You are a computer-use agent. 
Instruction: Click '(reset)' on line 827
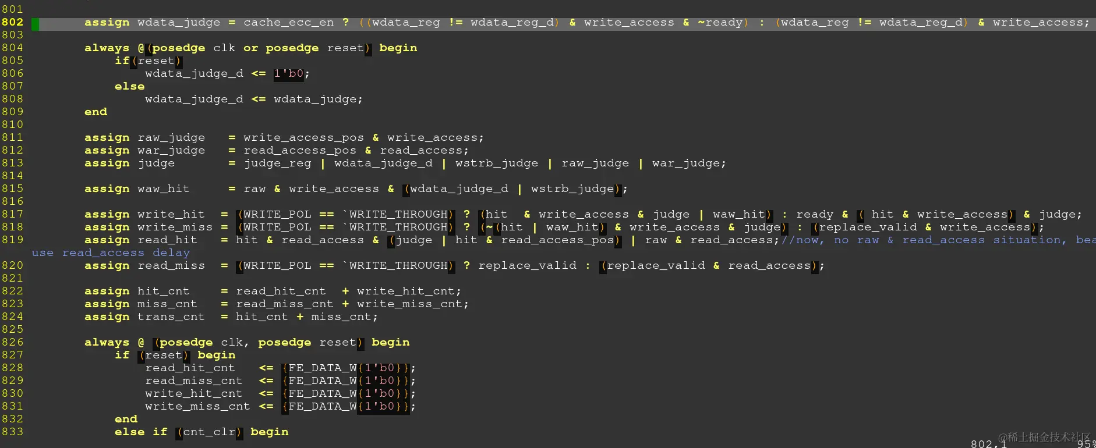164,355
